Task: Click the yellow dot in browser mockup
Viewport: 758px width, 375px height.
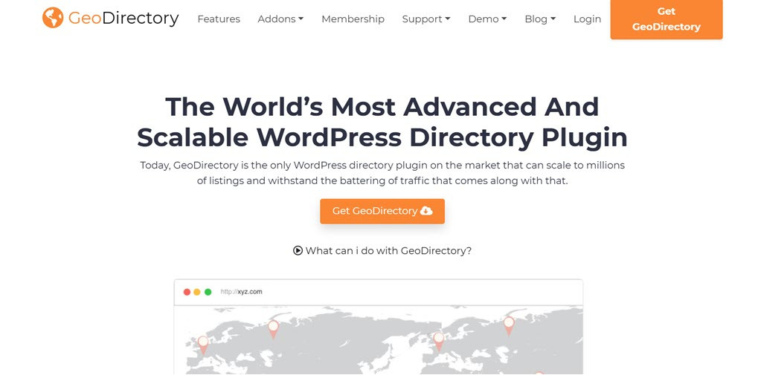Action: click(197, 292)
